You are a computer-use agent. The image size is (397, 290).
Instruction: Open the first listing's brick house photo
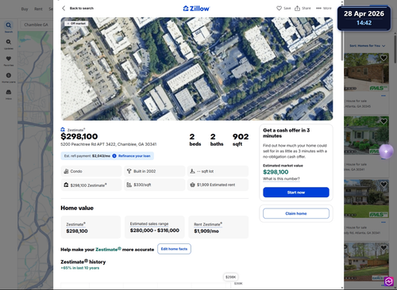(x=366, y=72)
